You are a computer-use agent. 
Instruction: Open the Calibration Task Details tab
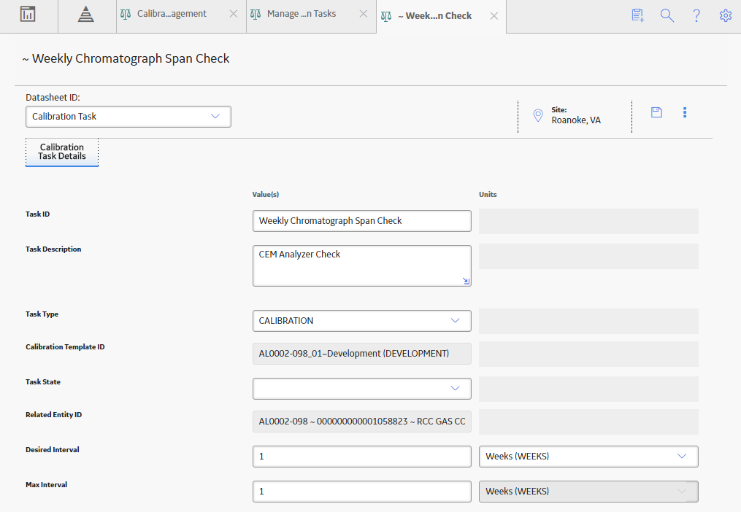[62, 152]
